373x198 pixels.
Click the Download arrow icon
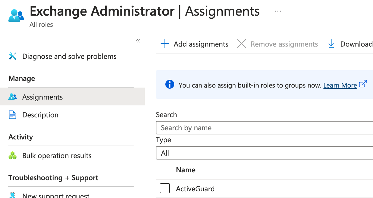click(331, 44)
